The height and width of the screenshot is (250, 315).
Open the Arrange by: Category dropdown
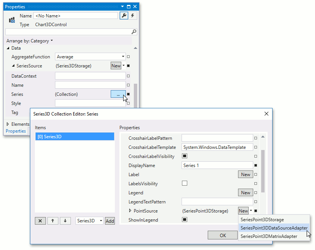coord(30,41)
